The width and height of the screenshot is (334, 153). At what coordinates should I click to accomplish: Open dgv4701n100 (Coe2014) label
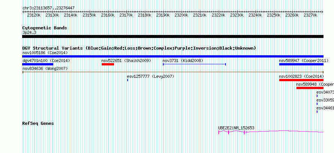pos(46,61)
